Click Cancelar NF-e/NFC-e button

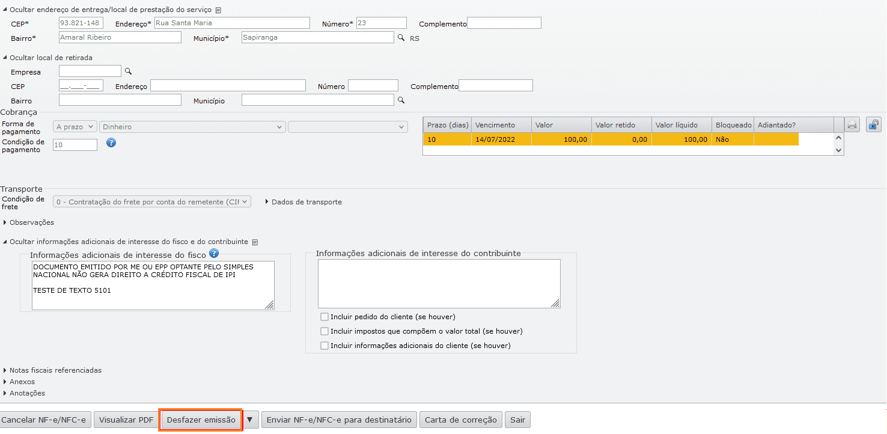point(44,420)
